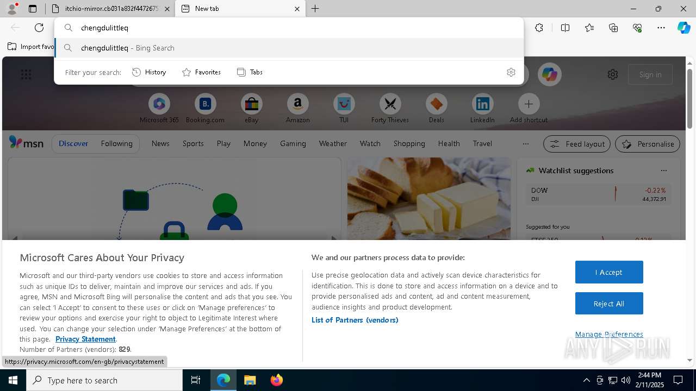This screenshot has width=696, height=391.
Task: Open the Edge Settings and more menu
Action: tap(661, 28)
